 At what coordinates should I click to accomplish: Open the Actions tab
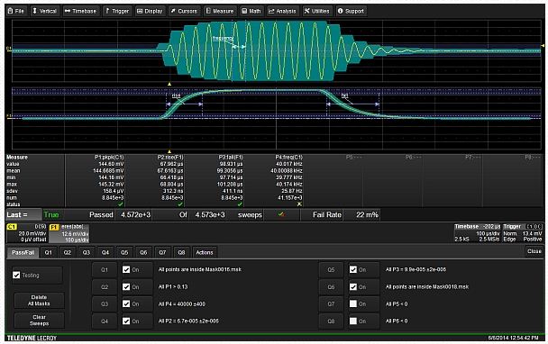[x=205, y=252]
